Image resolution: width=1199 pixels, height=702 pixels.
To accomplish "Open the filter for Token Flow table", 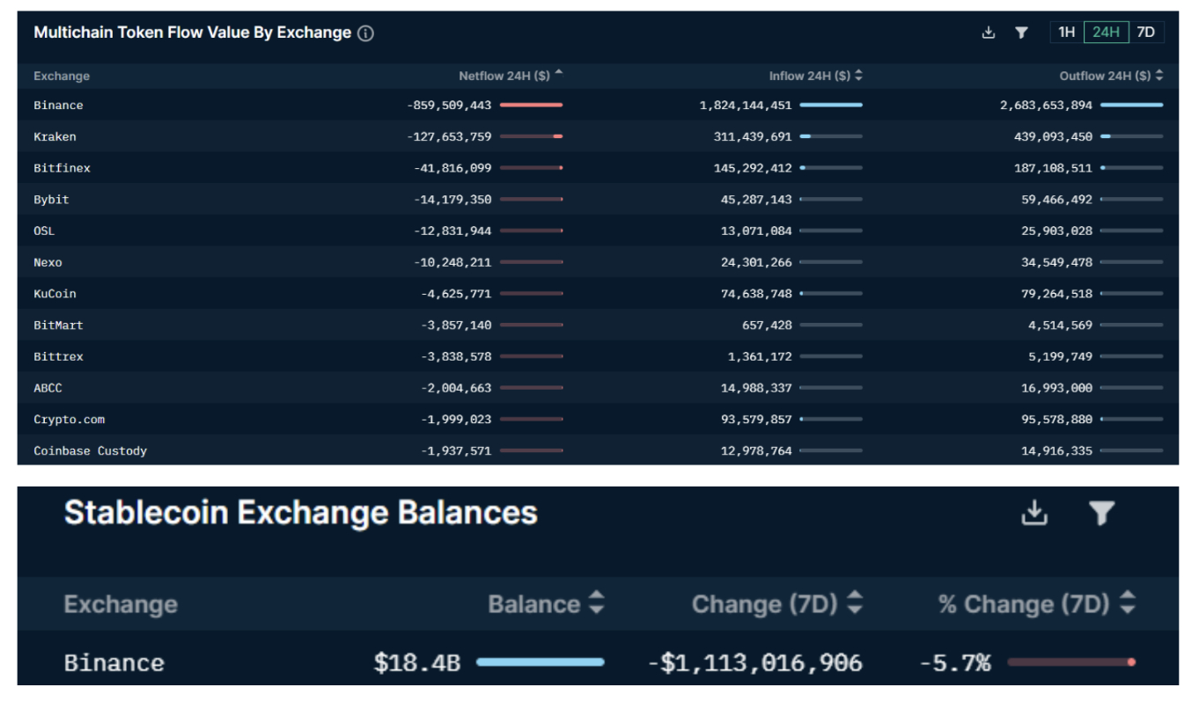I will tap(1021, 33).
